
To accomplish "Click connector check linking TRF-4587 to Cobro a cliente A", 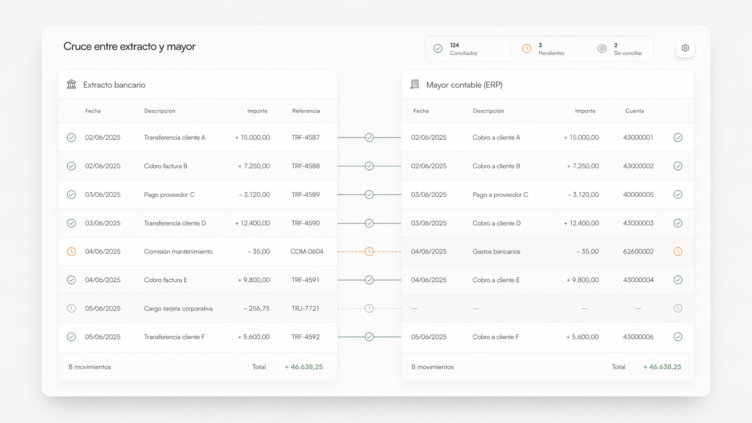I will coord(369,138).
